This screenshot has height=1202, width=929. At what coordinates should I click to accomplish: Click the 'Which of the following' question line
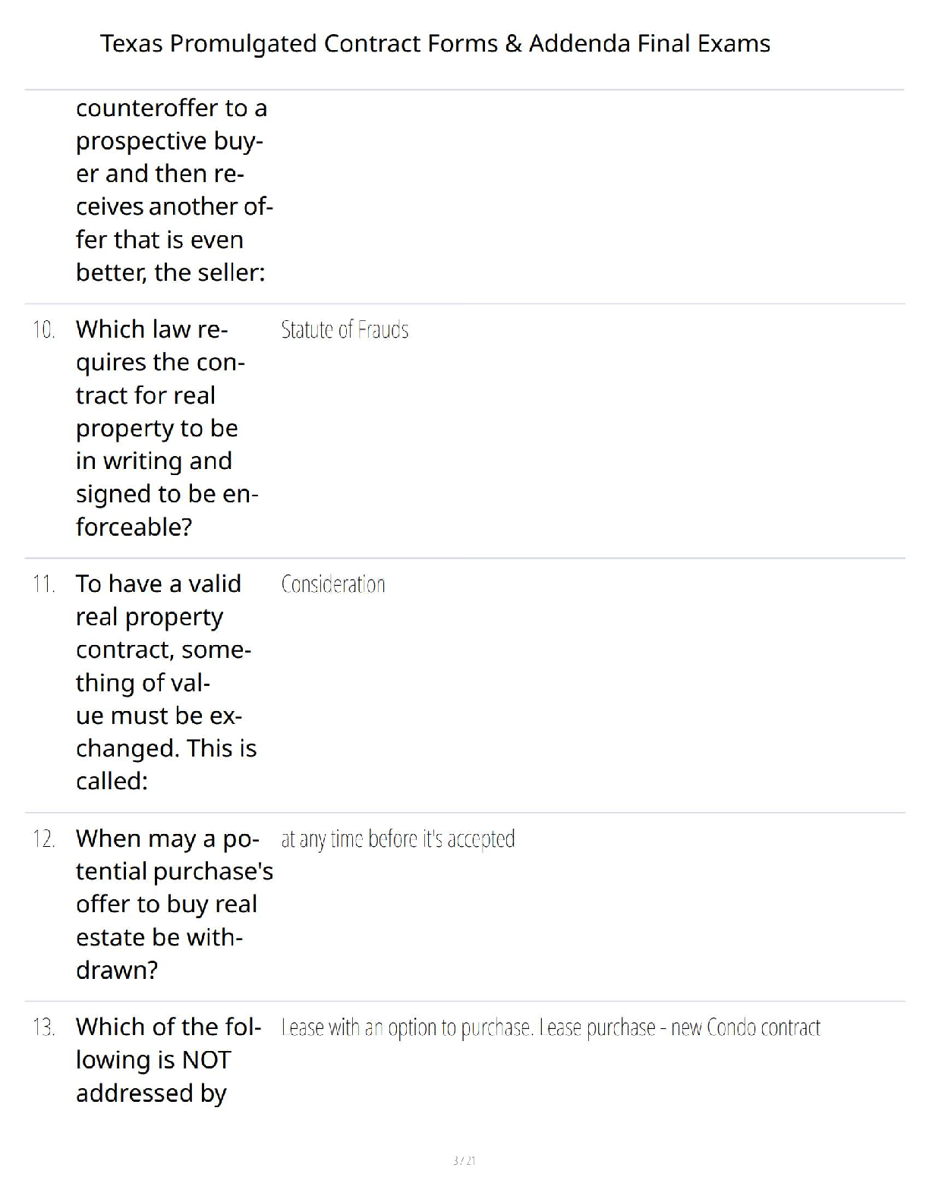click(x=168, y=1027)
